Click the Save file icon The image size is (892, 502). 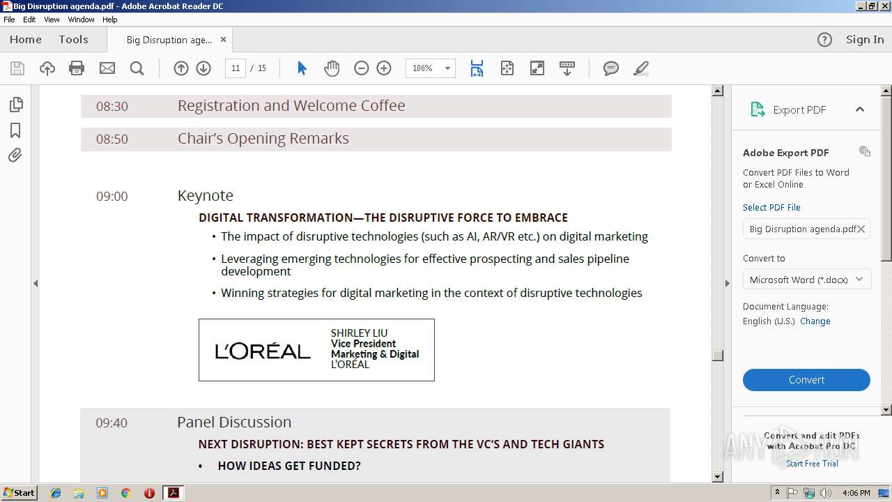click(17, 68)
